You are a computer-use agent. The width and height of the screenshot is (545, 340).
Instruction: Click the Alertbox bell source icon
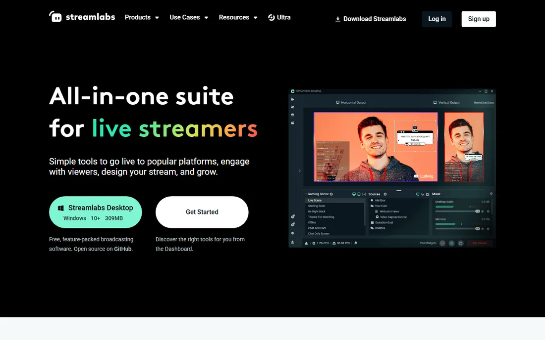point(372,200)
